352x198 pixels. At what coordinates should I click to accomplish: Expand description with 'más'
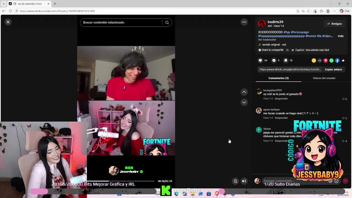click(341, 36)
